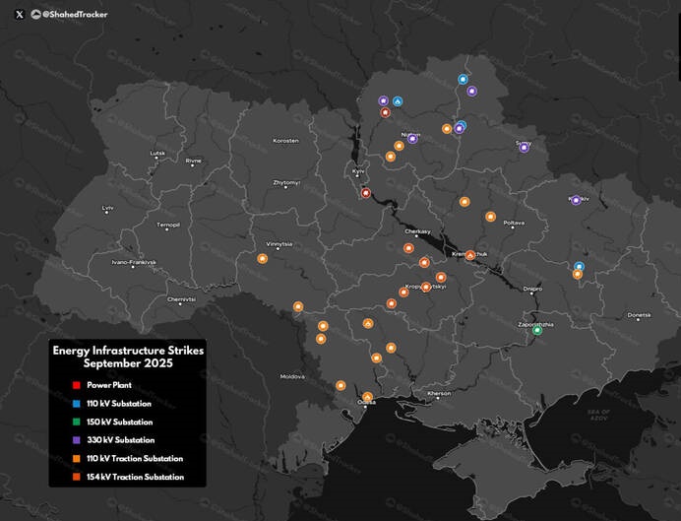Click the purple substation marker at Sumy
Viewport: 681px width, 521px height.
pyautogui.click(x=525, y=148)
